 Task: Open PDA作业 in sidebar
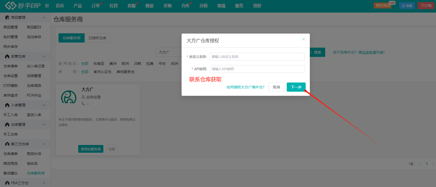click(34, 95)
